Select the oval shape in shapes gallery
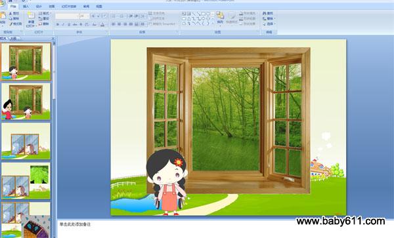This screenshot has height=238, width=394. pos(208,14)
